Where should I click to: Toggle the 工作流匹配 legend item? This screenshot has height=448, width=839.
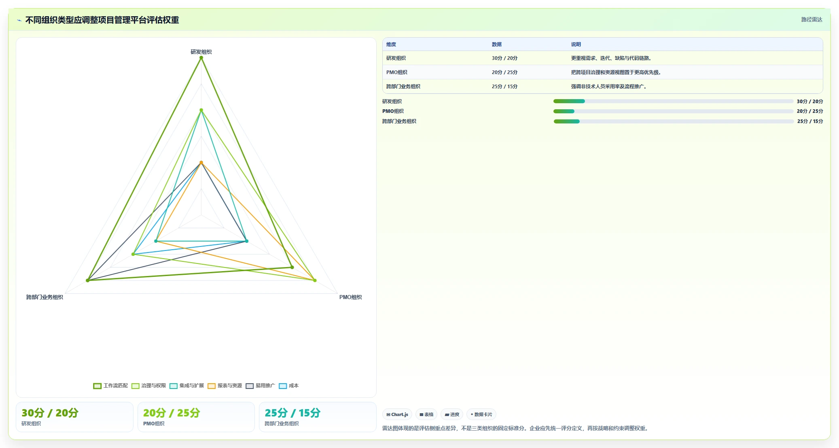pos(110,386)
